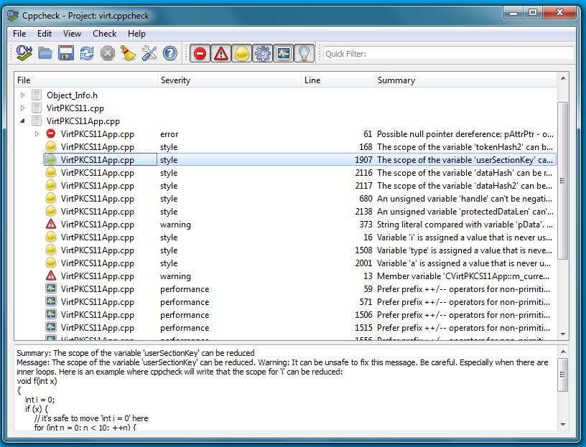The image size is (586, 447).
Task: Open the Edit menu
Action: (45, 34)
